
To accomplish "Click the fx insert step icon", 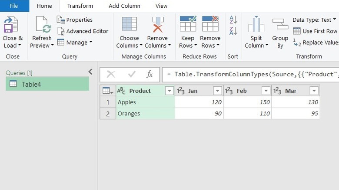I will pos(150,74).
